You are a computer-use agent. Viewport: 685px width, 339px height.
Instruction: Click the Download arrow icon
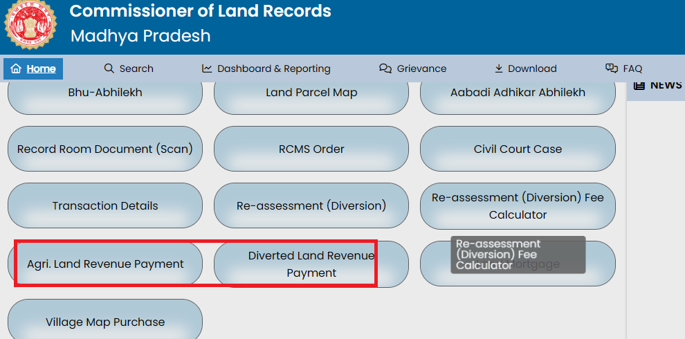point(499,68)
